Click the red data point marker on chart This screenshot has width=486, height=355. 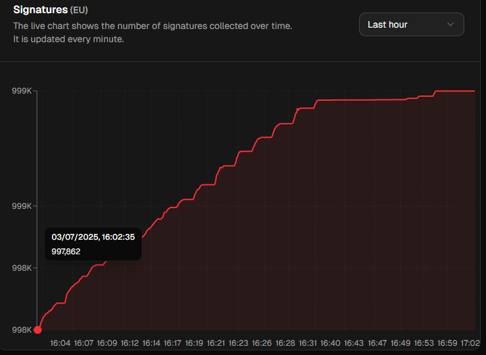[37, 329]
